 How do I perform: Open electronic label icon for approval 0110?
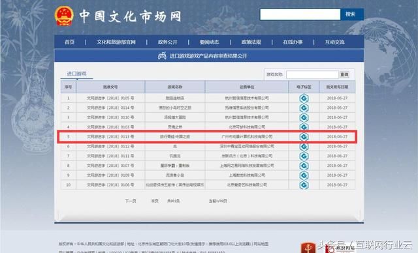point(304,117)
